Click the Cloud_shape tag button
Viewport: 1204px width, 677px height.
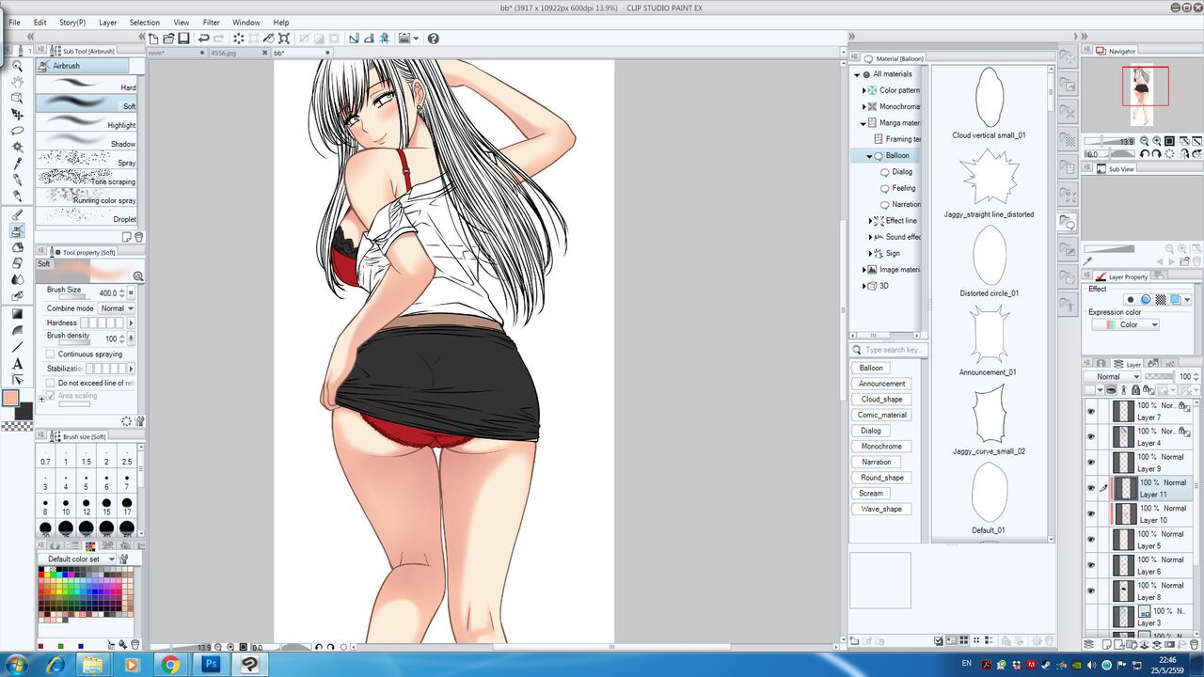coord(881,399)
